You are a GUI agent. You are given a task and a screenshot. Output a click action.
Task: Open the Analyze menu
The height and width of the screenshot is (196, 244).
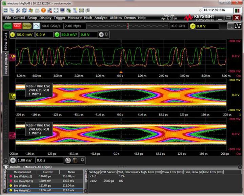[101, 18]
